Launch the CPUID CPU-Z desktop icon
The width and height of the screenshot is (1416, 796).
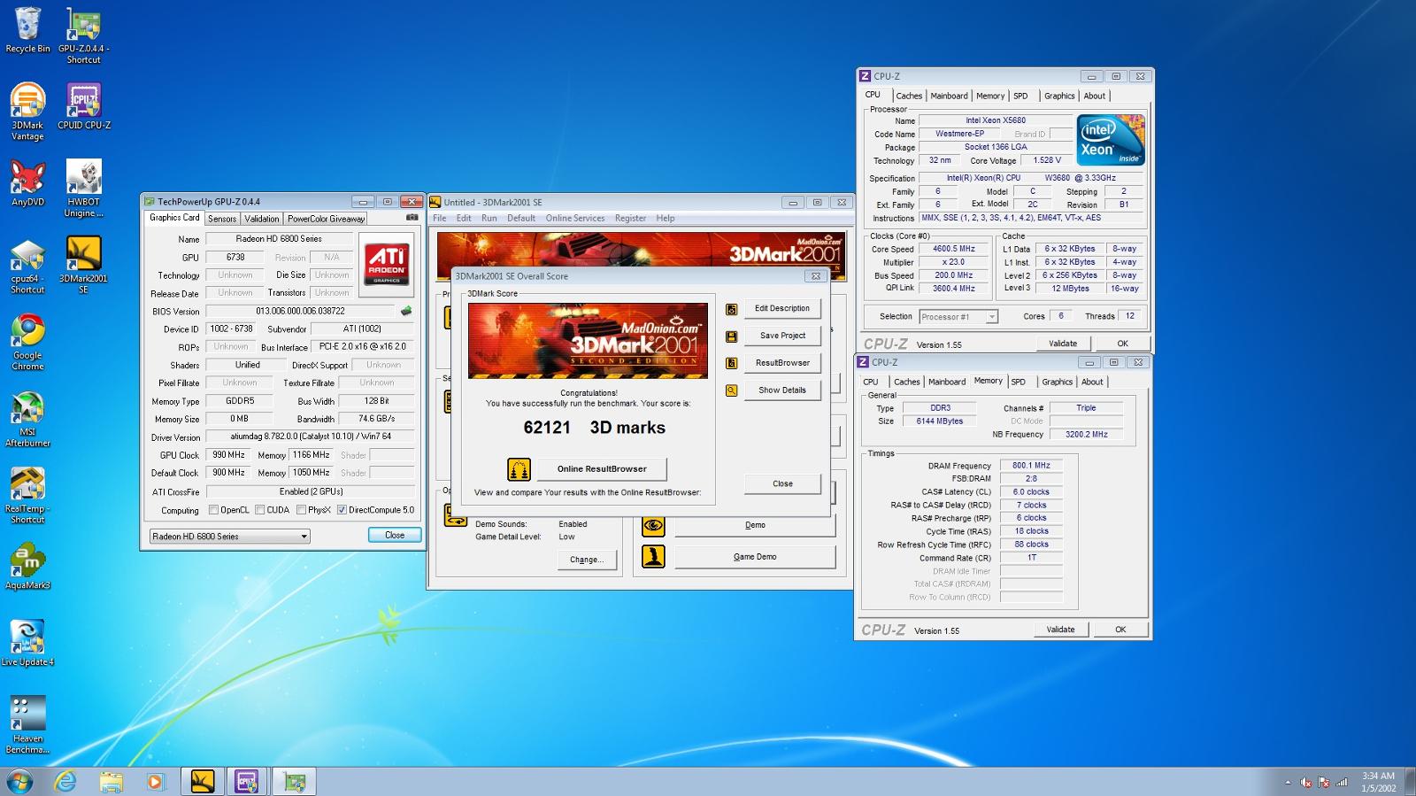(84, 106)
